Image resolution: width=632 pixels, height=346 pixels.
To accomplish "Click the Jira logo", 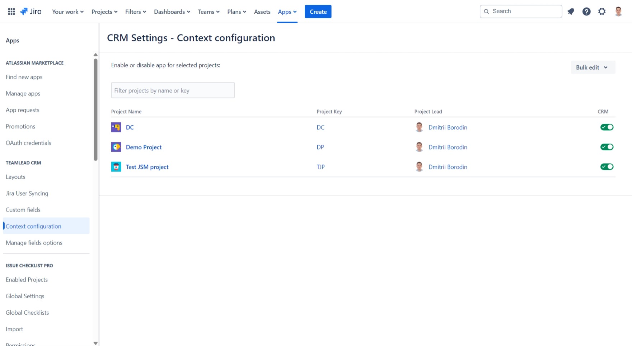I will click(31, 11).
